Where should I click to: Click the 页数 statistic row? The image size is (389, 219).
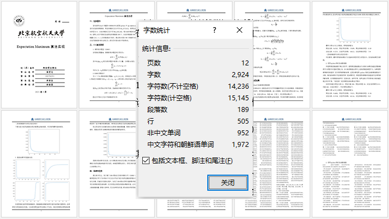(x=198, y=63)
